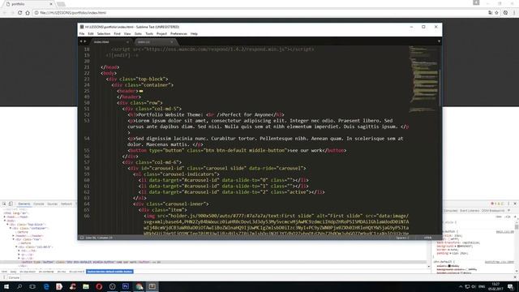Click the next tab arrow in Sublime
Screen dimensions: 519x292
tap(84, 41)
